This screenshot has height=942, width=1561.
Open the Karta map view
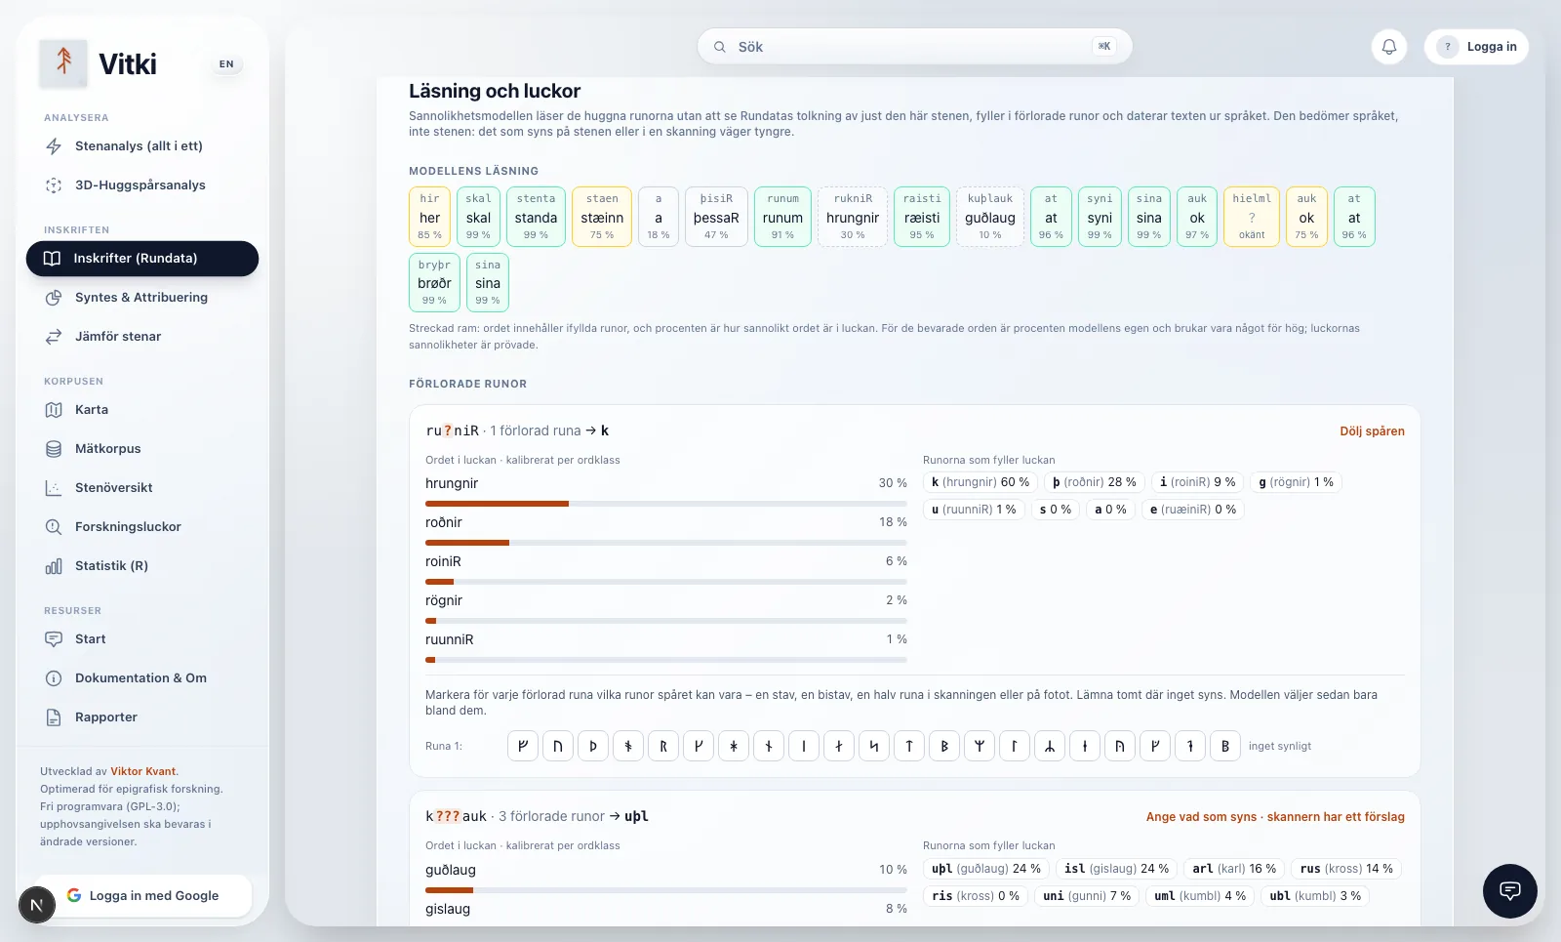[x=141, y=410]
